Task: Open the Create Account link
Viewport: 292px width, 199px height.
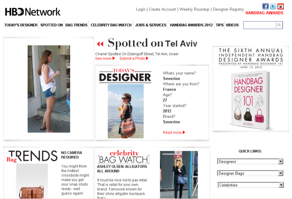Action: tap(162, 9)
